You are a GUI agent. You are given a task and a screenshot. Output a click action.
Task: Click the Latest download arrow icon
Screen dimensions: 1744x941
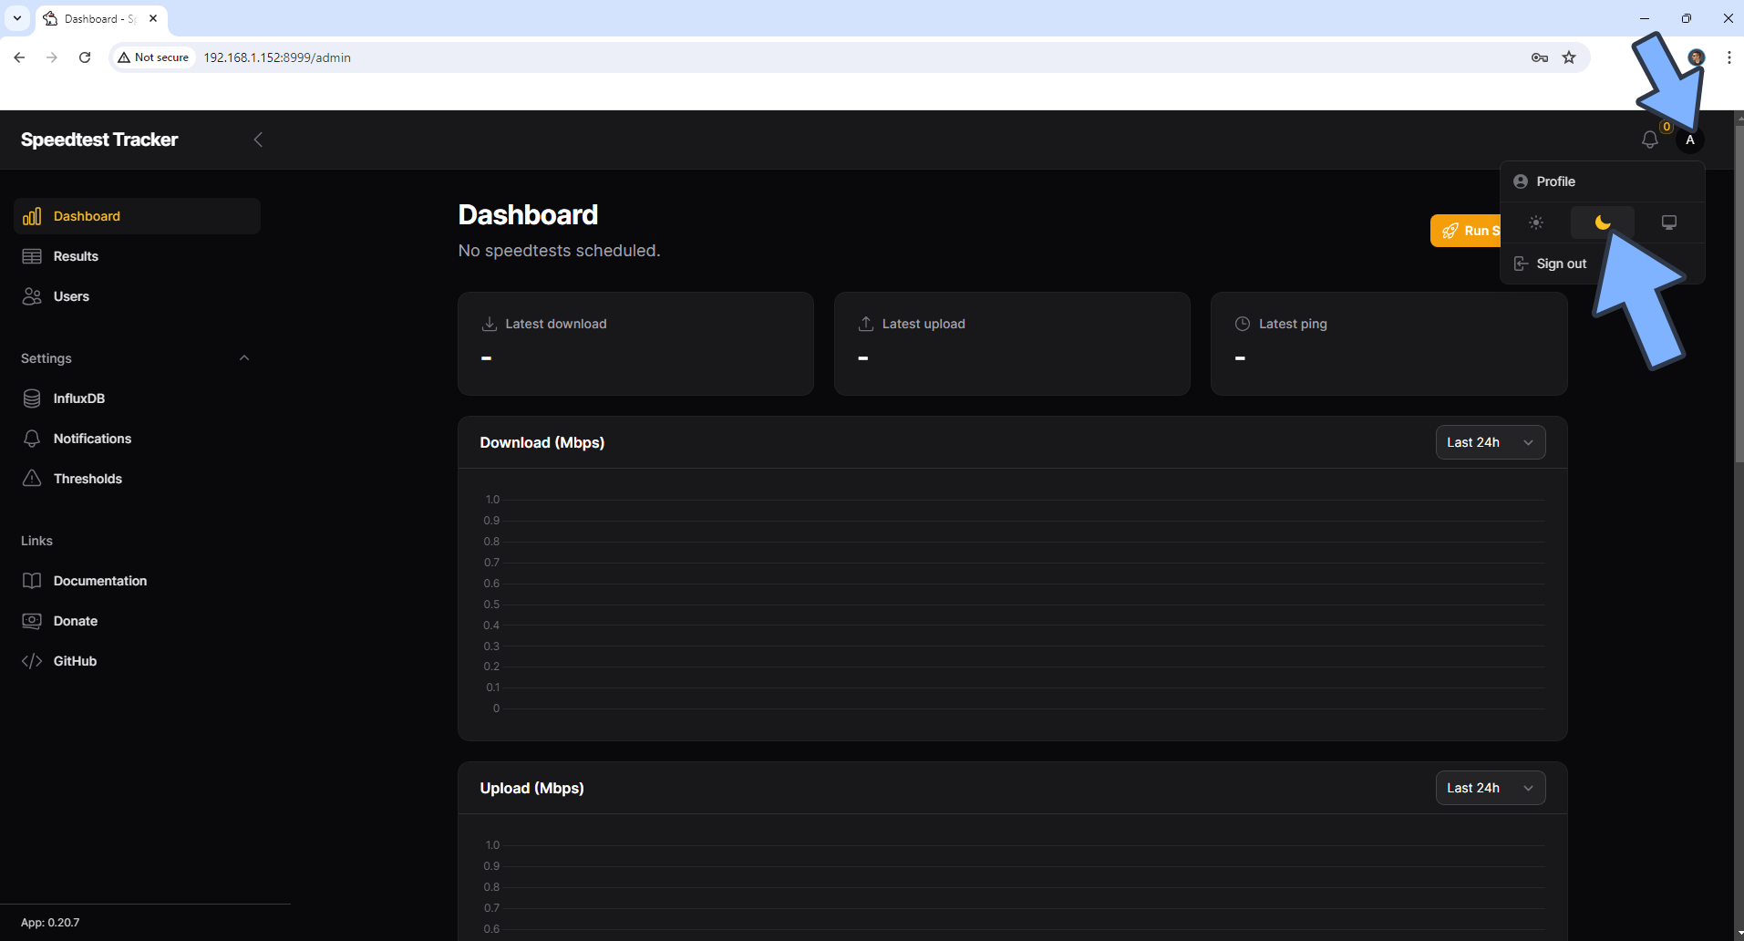tap(489, 324)
